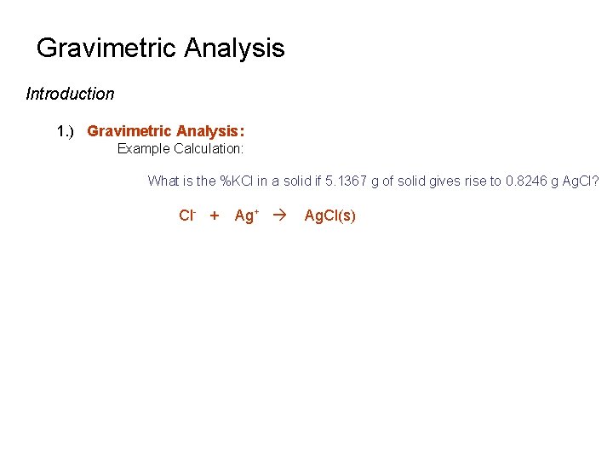Click the words gives rise to

[x=465, y=181]
